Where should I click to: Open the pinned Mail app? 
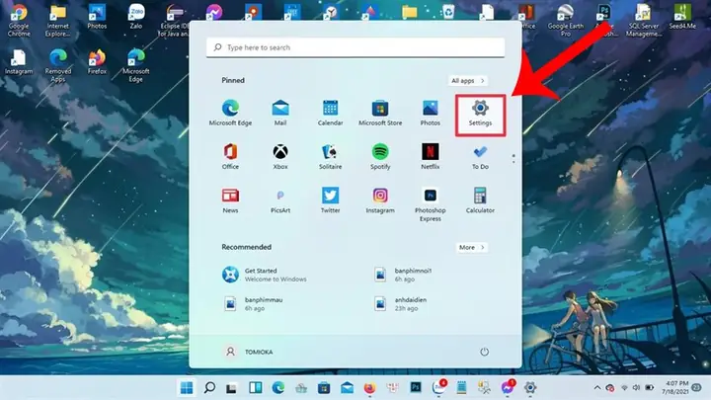(x=280, y=113)
